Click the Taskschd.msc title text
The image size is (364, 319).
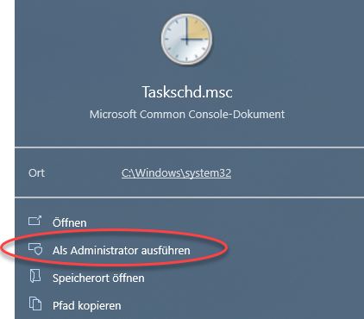point(187,92)
